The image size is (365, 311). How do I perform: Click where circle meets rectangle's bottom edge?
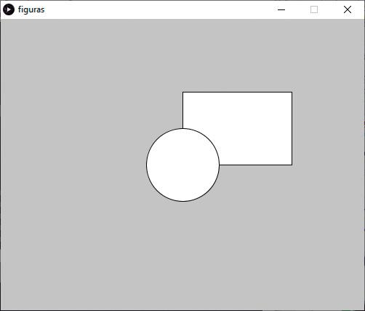(220, 165)
